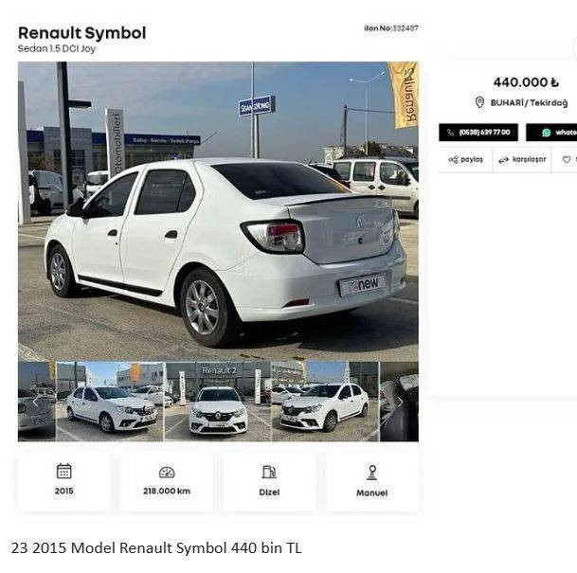The width and height of the screenshot is (577, 573).
Task: Click the gear shift Manuel icon
Action: click(x=372, y=473)
